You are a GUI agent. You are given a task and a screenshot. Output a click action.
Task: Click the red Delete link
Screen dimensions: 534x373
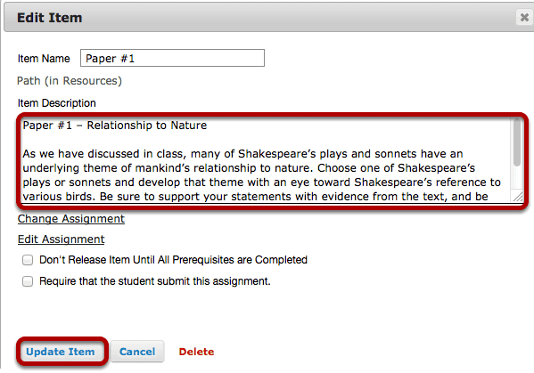point(196,352)
